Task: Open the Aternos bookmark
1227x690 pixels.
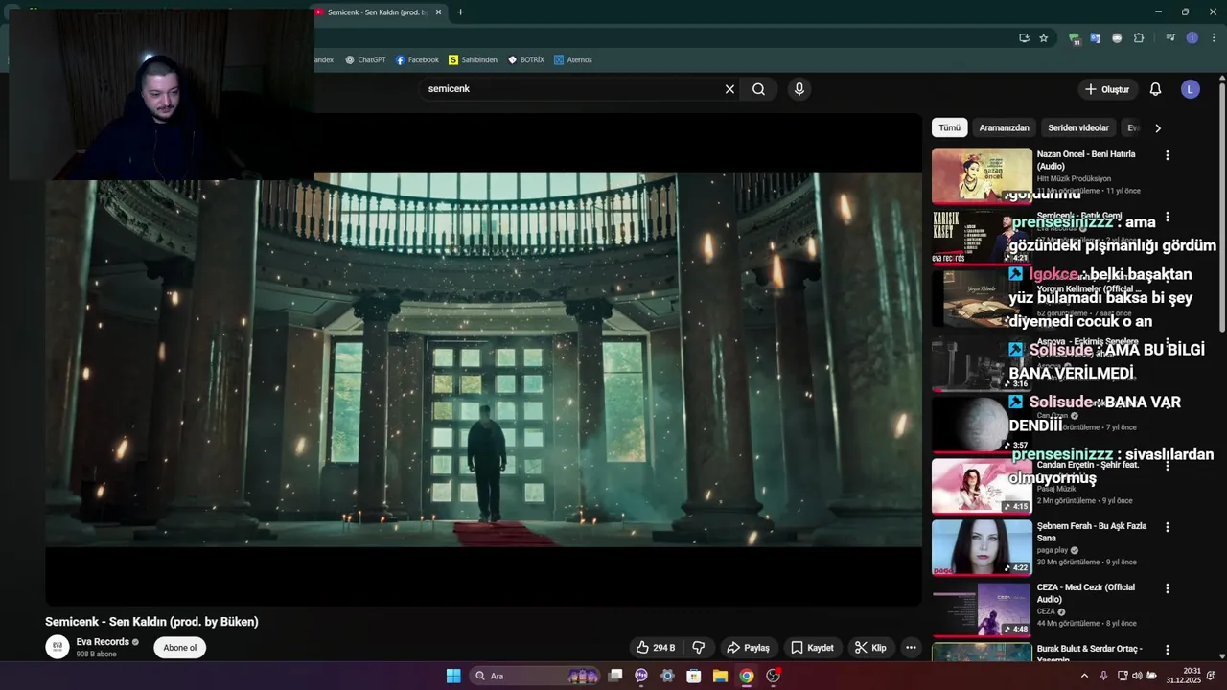Action: pos(573,59)
